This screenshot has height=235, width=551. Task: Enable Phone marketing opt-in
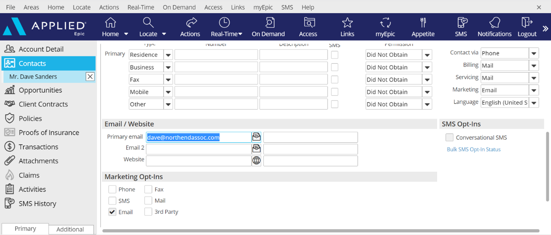112,189
